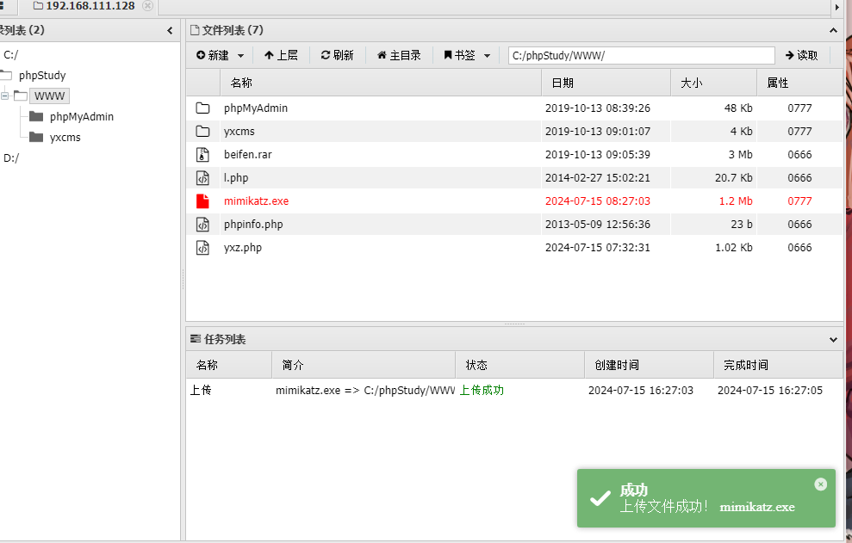This screenshot has height=543, width=852.
Task: Open the yxcms folder name in list
Action: click(x=239, y=132)
